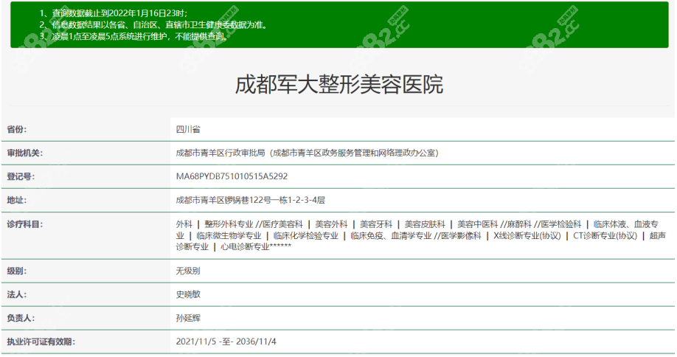Screen dimensions: 677x357
Task: Click the level value 无级别
Action: tap(188, 271)
